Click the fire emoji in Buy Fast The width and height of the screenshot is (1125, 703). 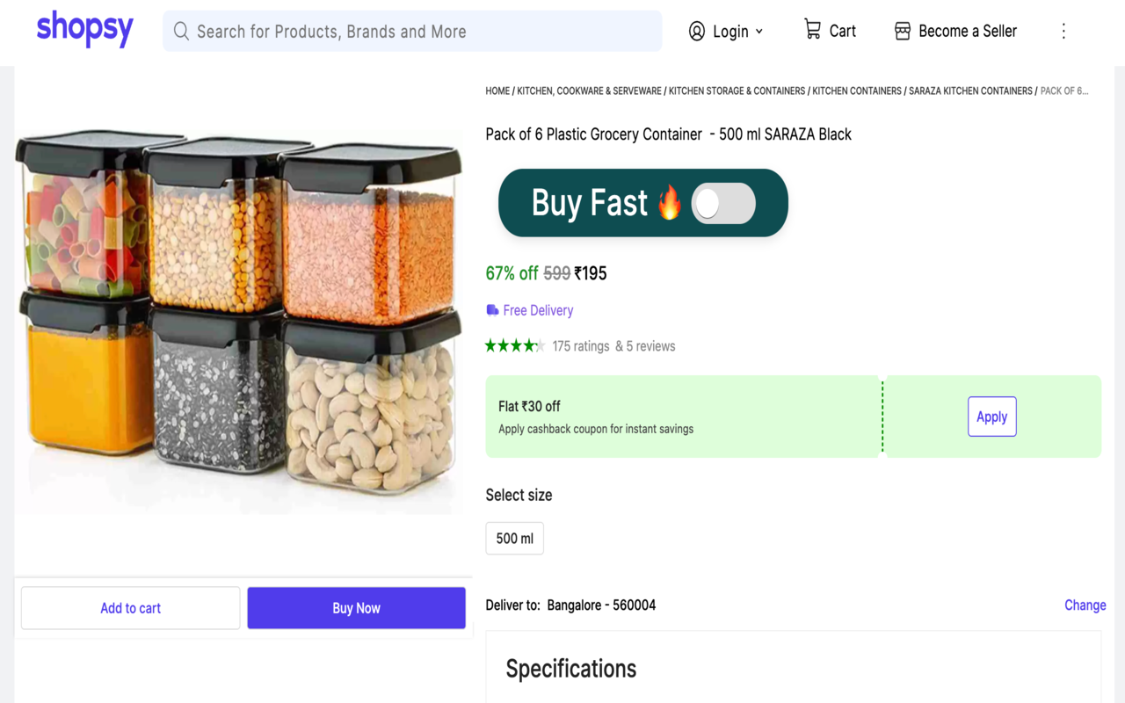(669, 202)
